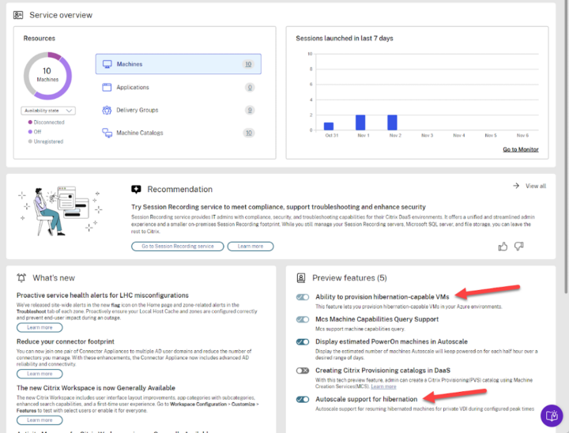Click the thumbs up feedback icon

(x=503, y=247)
